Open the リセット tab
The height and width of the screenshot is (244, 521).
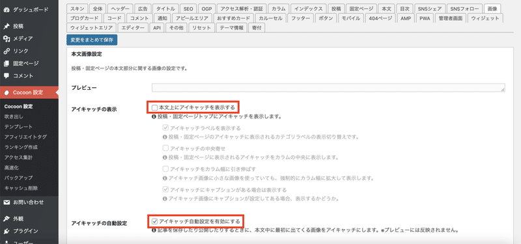click(x=201, y=28)
